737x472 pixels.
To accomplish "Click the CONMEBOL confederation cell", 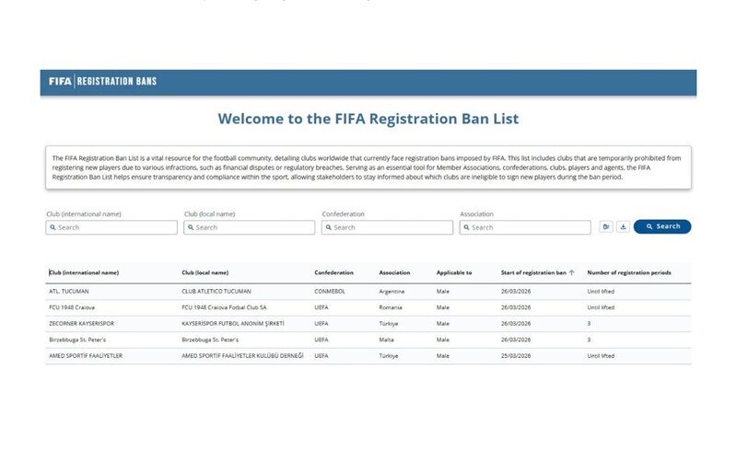I will point(330,291).
